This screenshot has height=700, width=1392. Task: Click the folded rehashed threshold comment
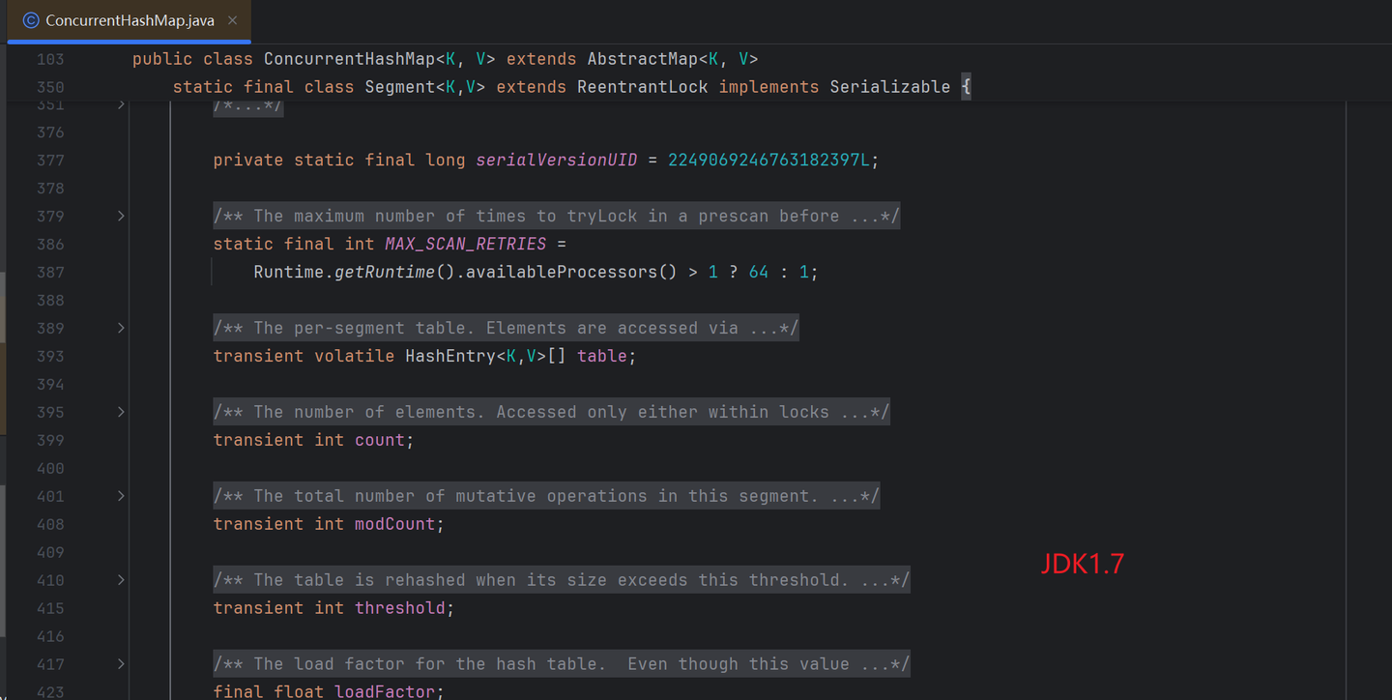tap(562, 580)
